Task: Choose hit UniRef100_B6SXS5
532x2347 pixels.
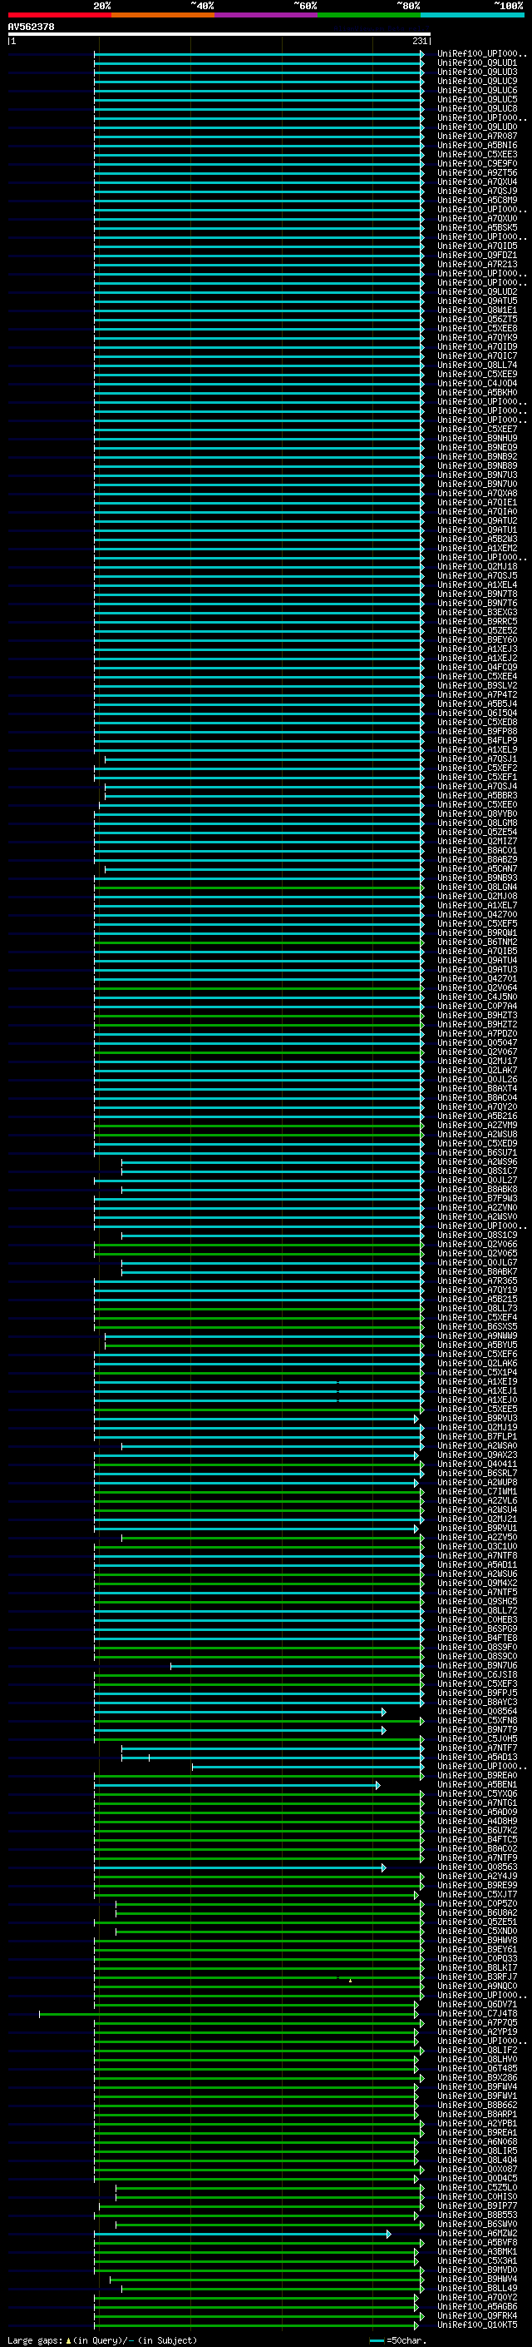Action: (477, 1327)
